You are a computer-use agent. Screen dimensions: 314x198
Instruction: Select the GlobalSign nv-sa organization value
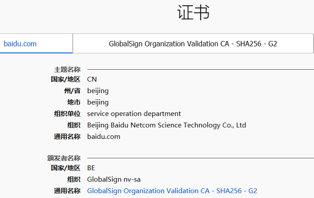(114, 179)
